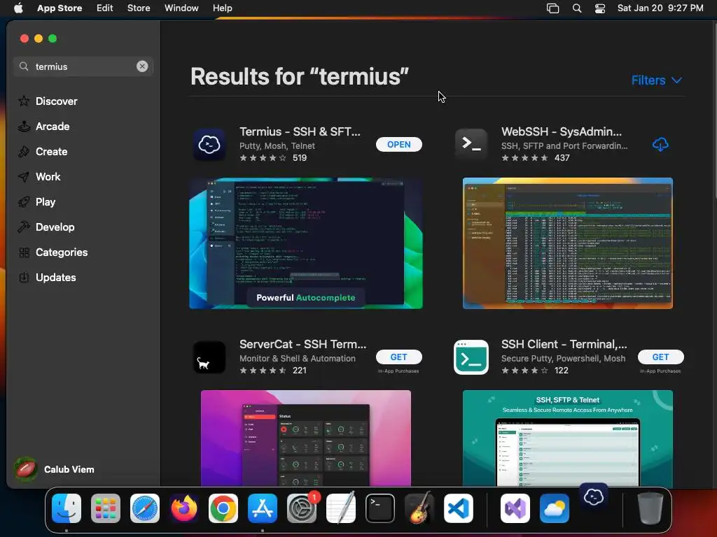This screenshot has width=717, height=537.
Task: Expand the Filters dropdown
Action: click(657, 80)
